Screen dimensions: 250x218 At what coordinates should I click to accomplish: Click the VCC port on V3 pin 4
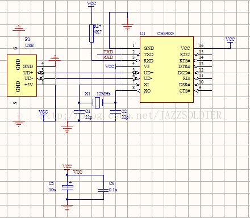tap(111, 66)
